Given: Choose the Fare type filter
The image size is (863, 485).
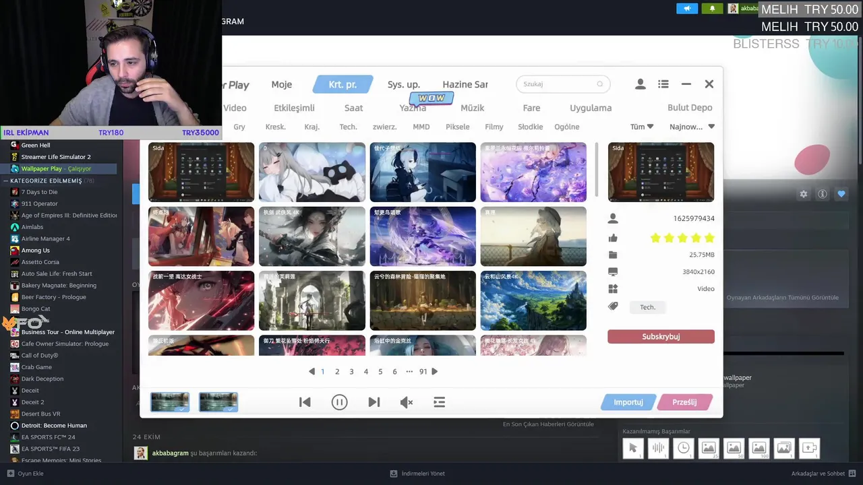Looking at the screenshot, I should [531, 108].
